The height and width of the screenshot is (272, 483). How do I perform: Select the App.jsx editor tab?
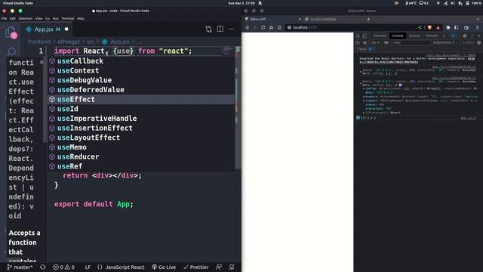coord(47,29)
